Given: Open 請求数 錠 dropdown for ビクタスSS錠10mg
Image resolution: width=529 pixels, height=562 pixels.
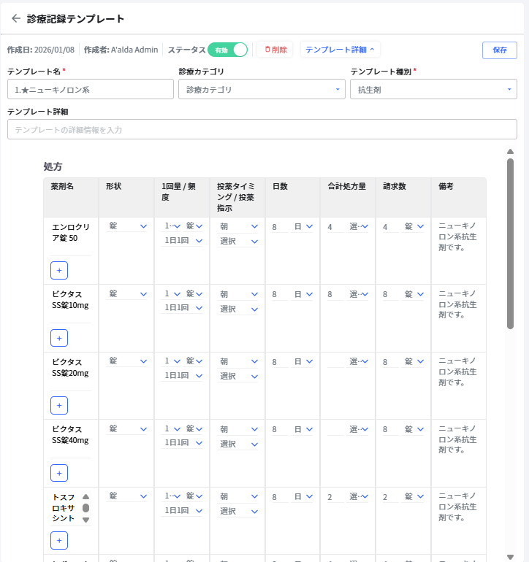Looking at the screenshot, I should (414, 294).
